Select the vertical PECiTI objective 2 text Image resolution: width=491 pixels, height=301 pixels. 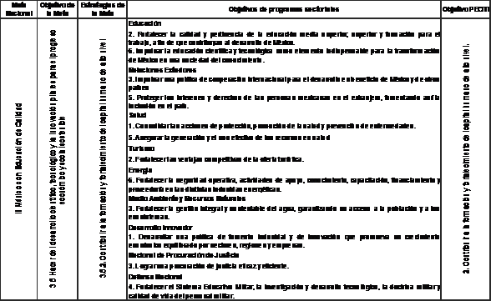(x=466, y=158)
